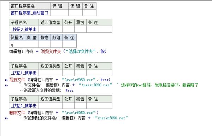The height and width of the screenshot is (136, 212).
Task: Click the “选择CF文件夹” string argument
Action: (81, 51)
